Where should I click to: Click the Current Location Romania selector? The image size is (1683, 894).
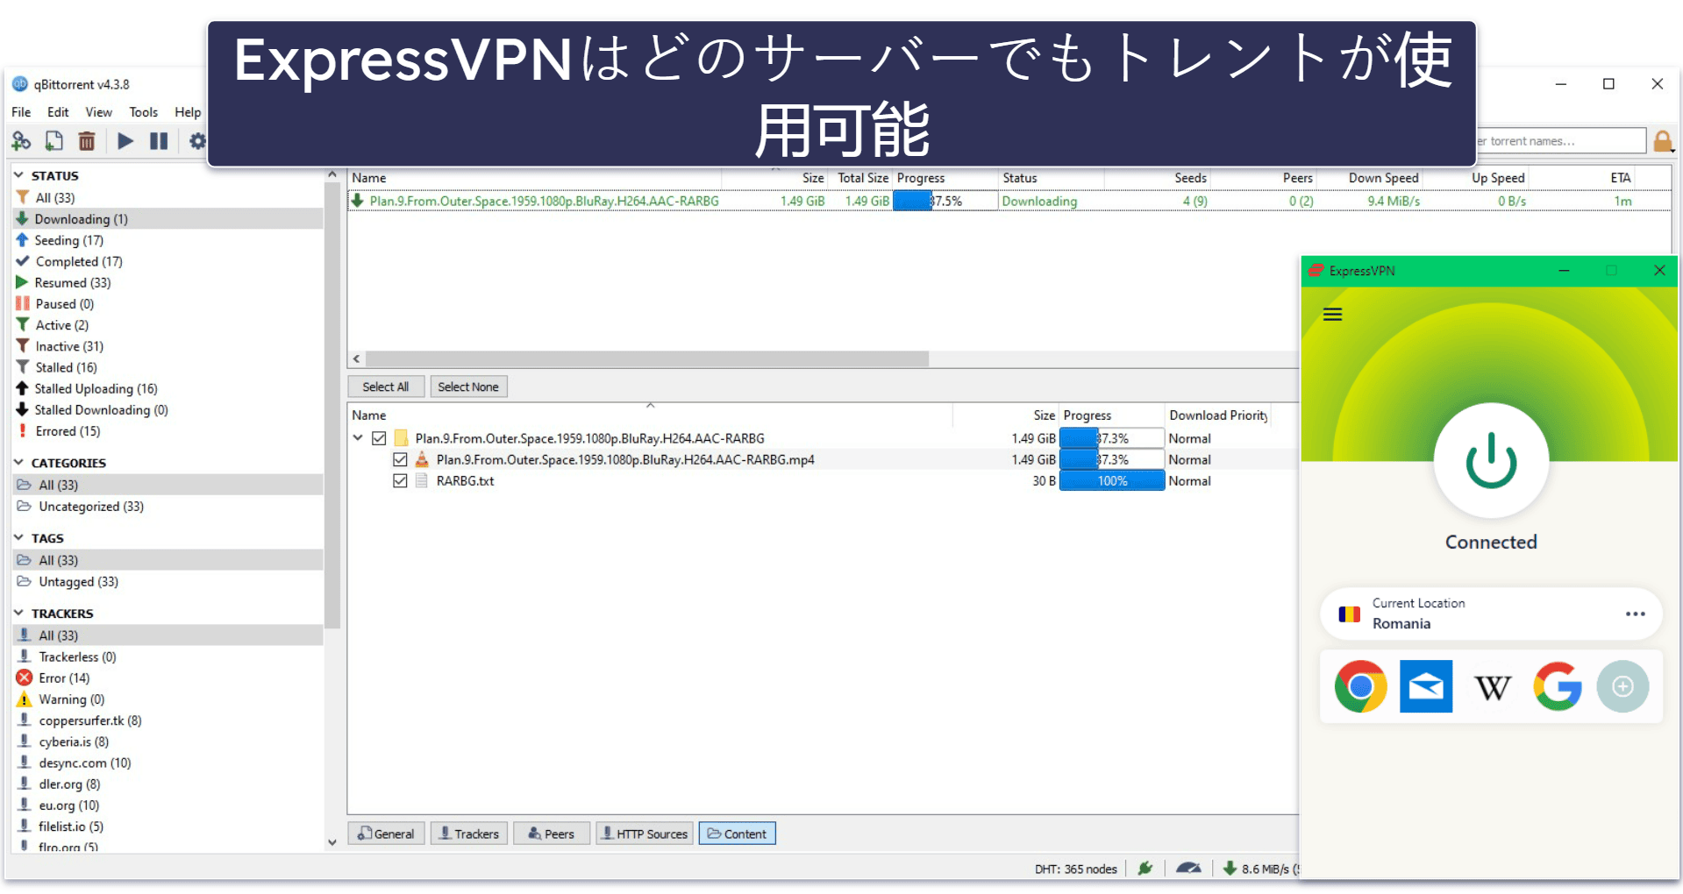(1491, 614)
